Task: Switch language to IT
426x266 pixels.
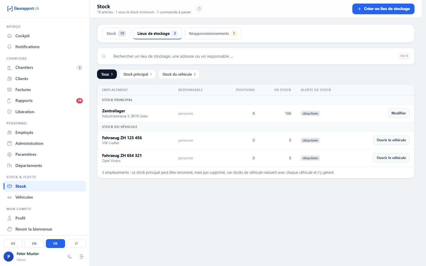Action: (x=76, y=244)
